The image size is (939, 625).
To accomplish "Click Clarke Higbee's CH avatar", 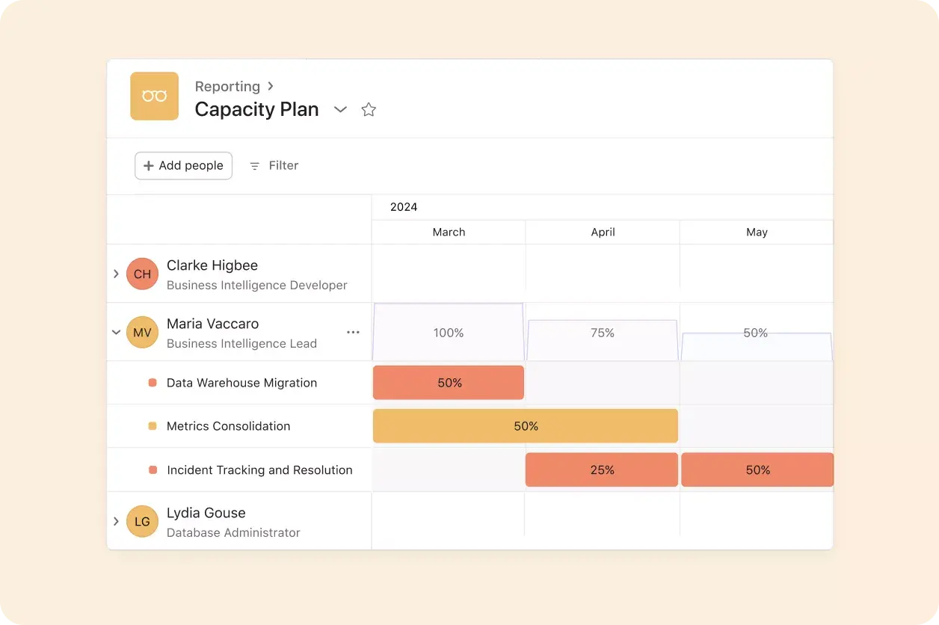I will (142, 274).
